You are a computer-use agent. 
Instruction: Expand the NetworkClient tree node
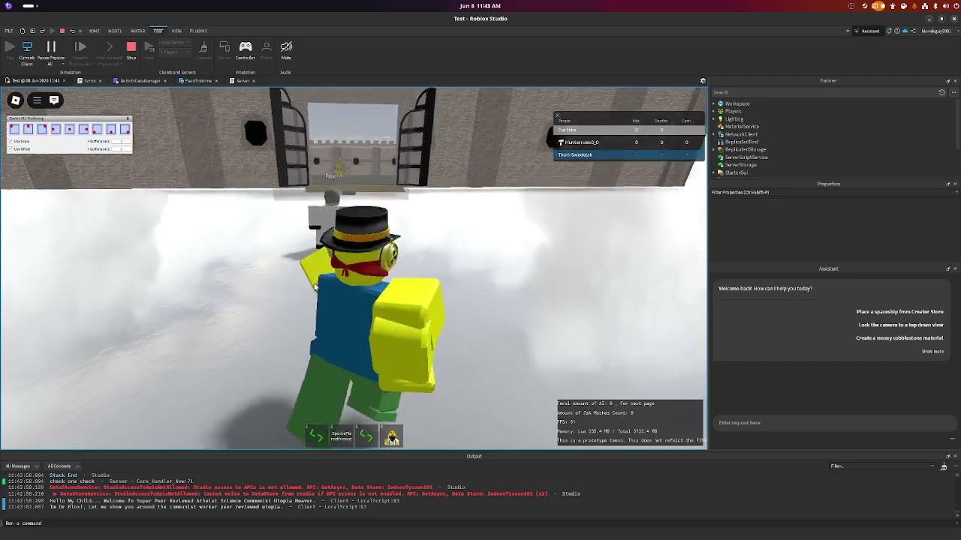(x=714, y=134)
